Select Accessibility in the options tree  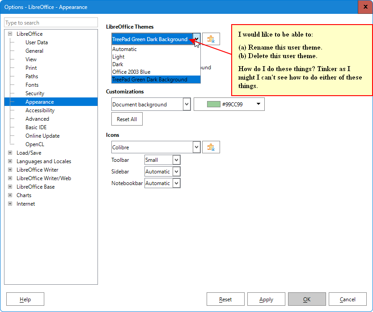click(x=40, y=110)
